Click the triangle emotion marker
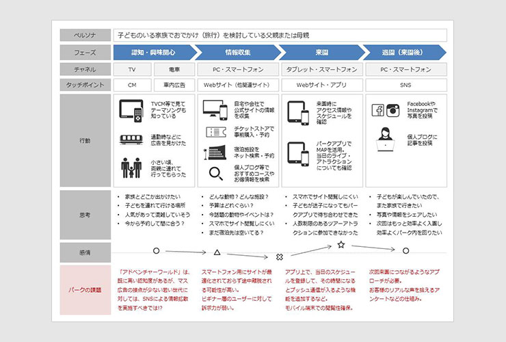Image resolution: width=506 pixels, height=342 pixels. [217, 252]
